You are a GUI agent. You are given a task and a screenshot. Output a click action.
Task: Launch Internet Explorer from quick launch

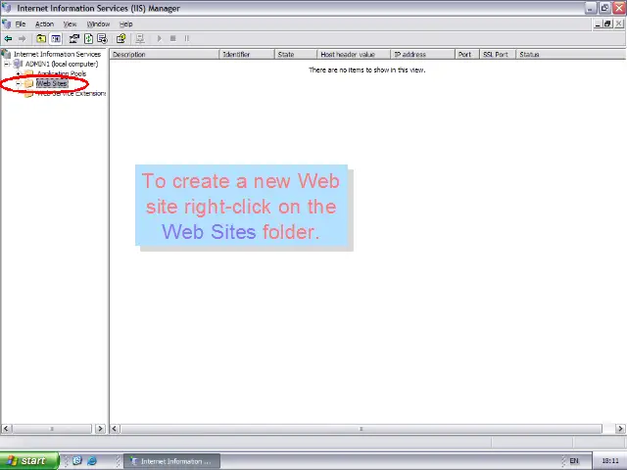tap(92, 461)
